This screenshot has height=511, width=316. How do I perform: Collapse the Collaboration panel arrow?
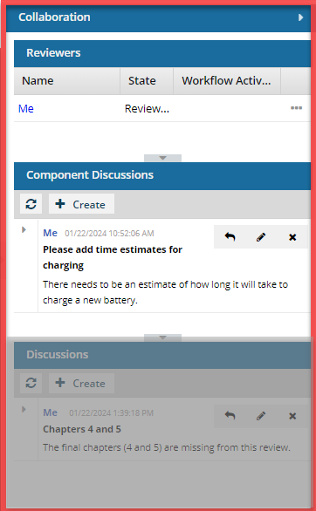tap(300, 17)
